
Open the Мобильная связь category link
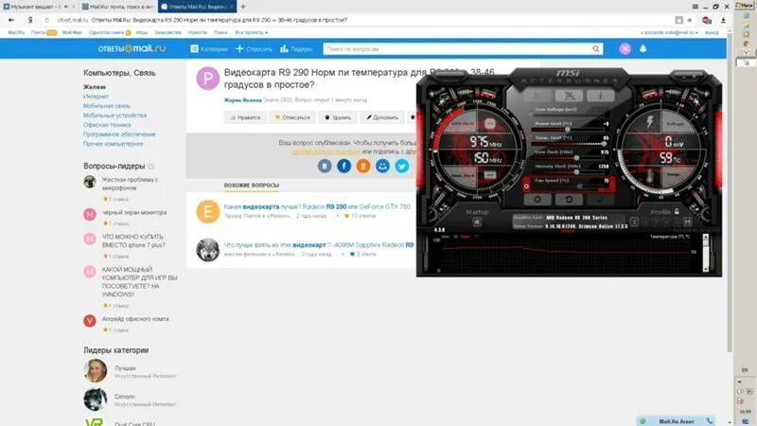(x=107, y=106)
